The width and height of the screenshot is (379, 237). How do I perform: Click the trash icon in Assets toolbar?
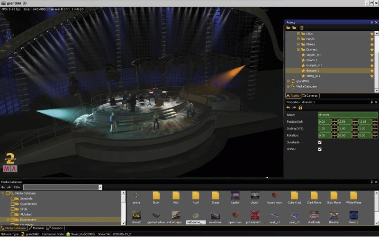(302, 28)
